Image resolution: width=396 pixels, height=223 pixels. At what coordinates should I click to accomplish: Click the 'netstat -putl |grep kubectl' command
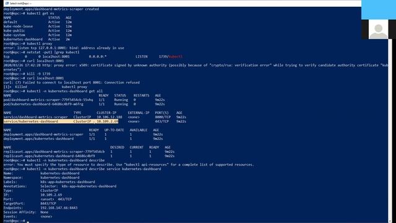[53, 52]
